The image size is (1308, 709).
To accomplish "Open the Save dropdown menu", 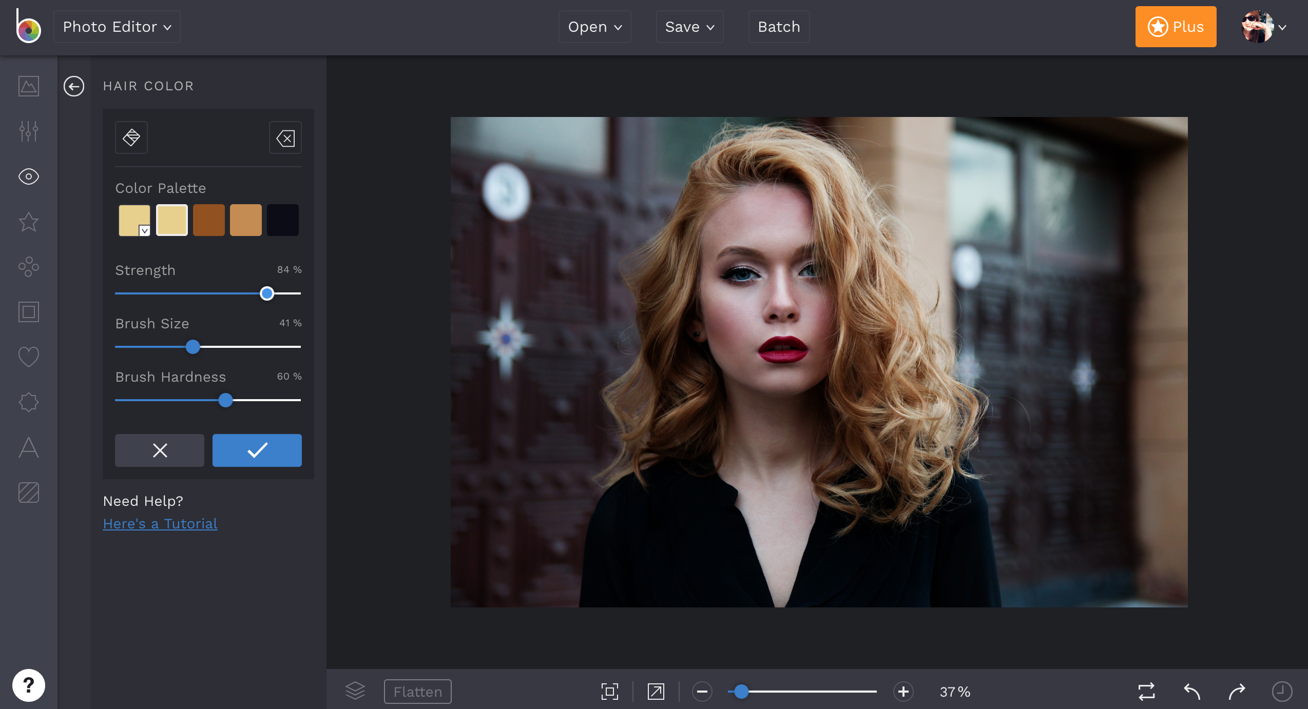I will (x=689, y=27).
